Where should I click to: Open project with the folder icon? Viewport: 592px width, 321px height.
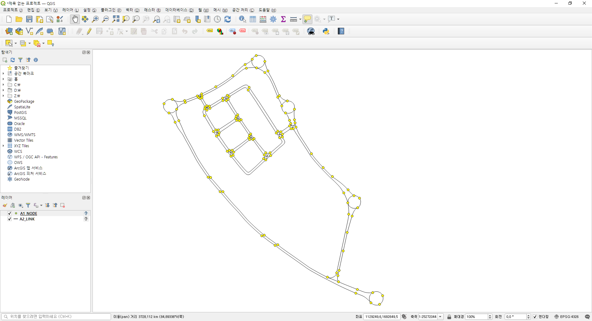(19, 19)
